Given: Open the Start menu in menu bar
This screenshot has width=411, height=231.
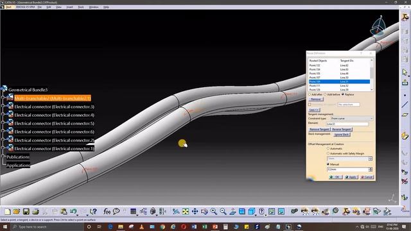Looking at the screenshot, I should 8,7.
